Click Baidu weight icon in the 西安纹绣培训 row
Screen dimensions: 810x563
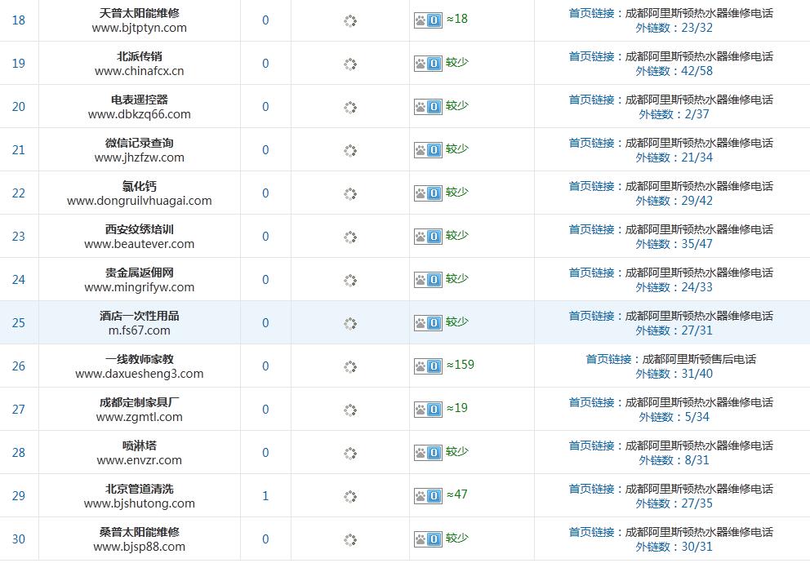point(428,237)
